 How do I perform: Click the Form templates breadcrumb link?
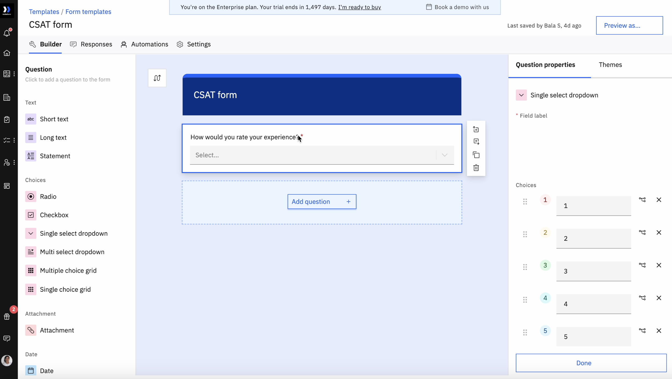click(88, 12)
